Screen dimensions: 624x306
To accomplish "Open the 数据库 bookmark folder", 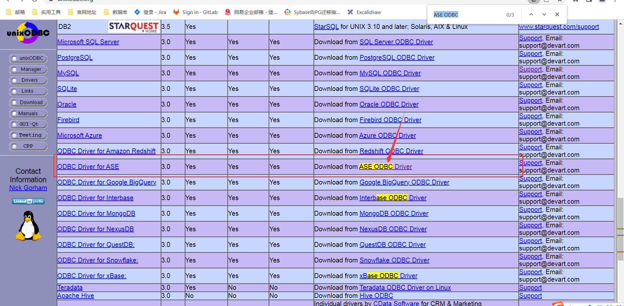I will [x=115, y=12].
